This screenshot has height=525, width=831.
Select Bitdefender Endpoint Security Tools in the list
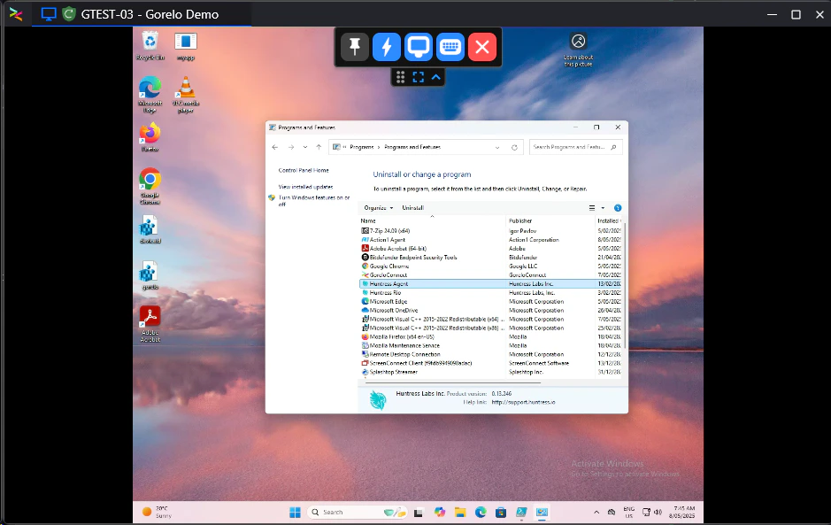point(413,257)
